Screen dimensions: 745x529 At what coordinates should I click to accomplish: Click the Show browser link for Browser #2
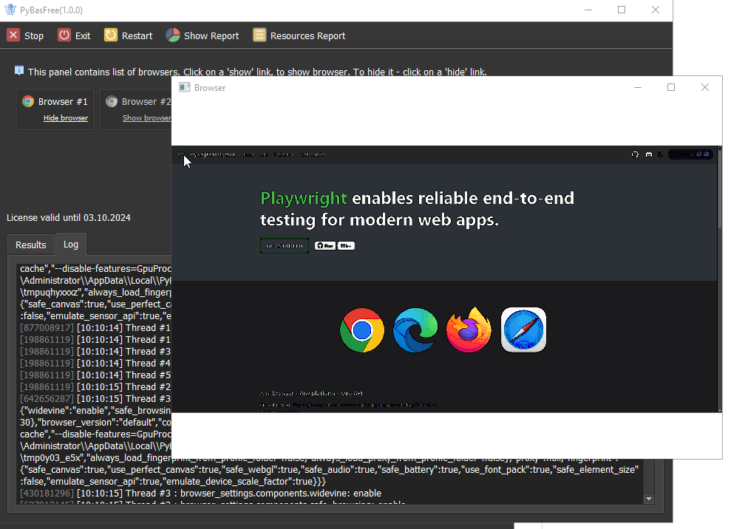[147, 117]
